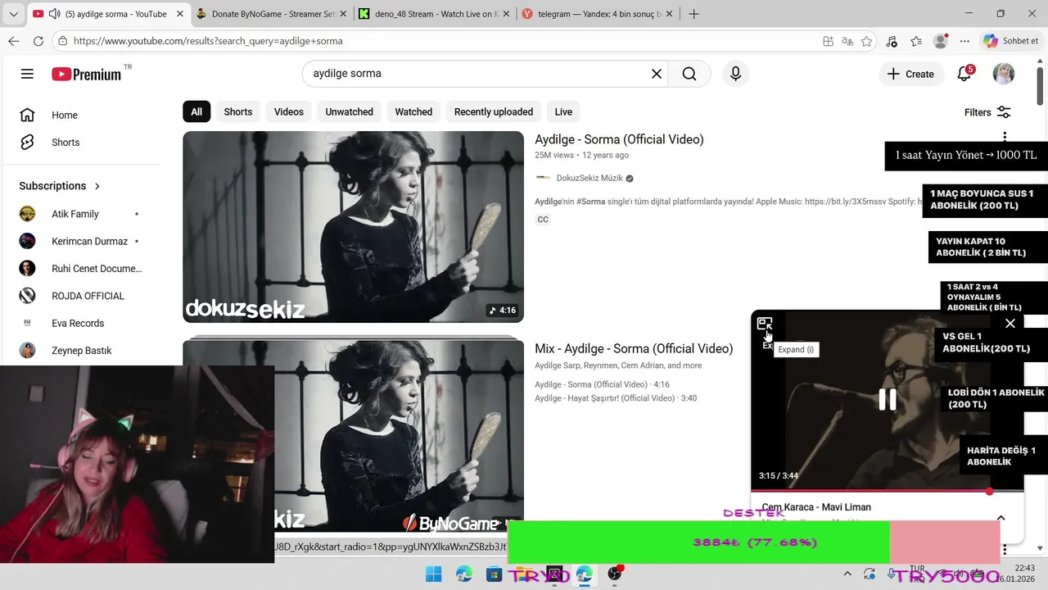Open a new browser tab
Screen dimensions: 1048x590
(693, 14)
